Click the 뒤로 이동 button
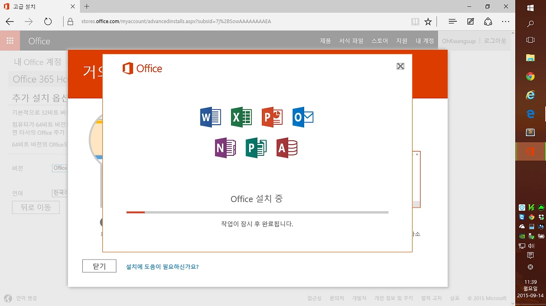The height and width of the screenshot is (306, 546). 36,207
